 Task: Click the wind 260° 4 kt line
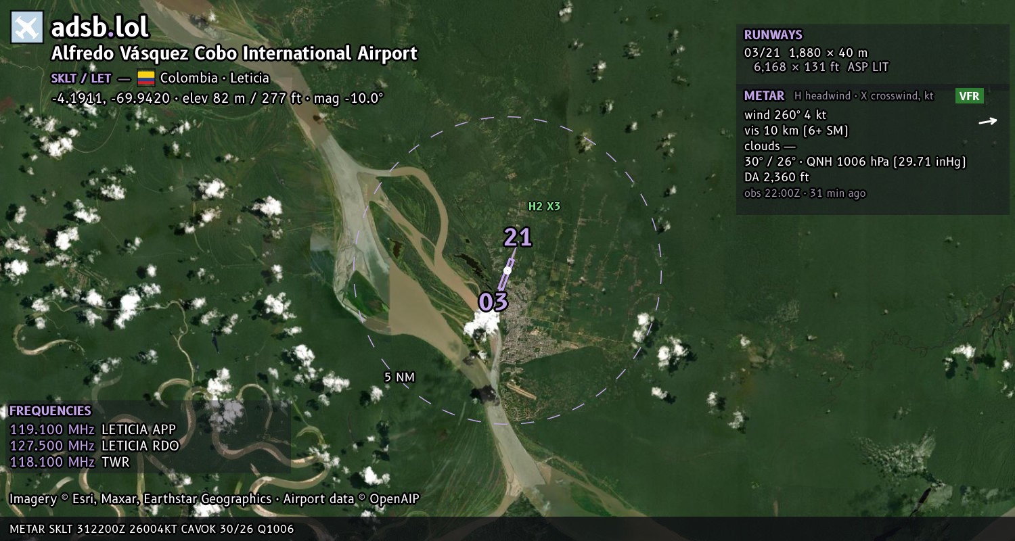785,115
